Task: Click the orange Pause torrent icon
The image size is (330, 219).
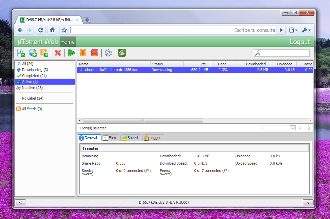Action: [83, 53]
